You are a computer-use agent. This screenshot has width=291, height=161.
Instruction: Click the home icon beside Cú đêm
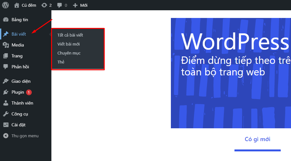(x=17, y=5)
